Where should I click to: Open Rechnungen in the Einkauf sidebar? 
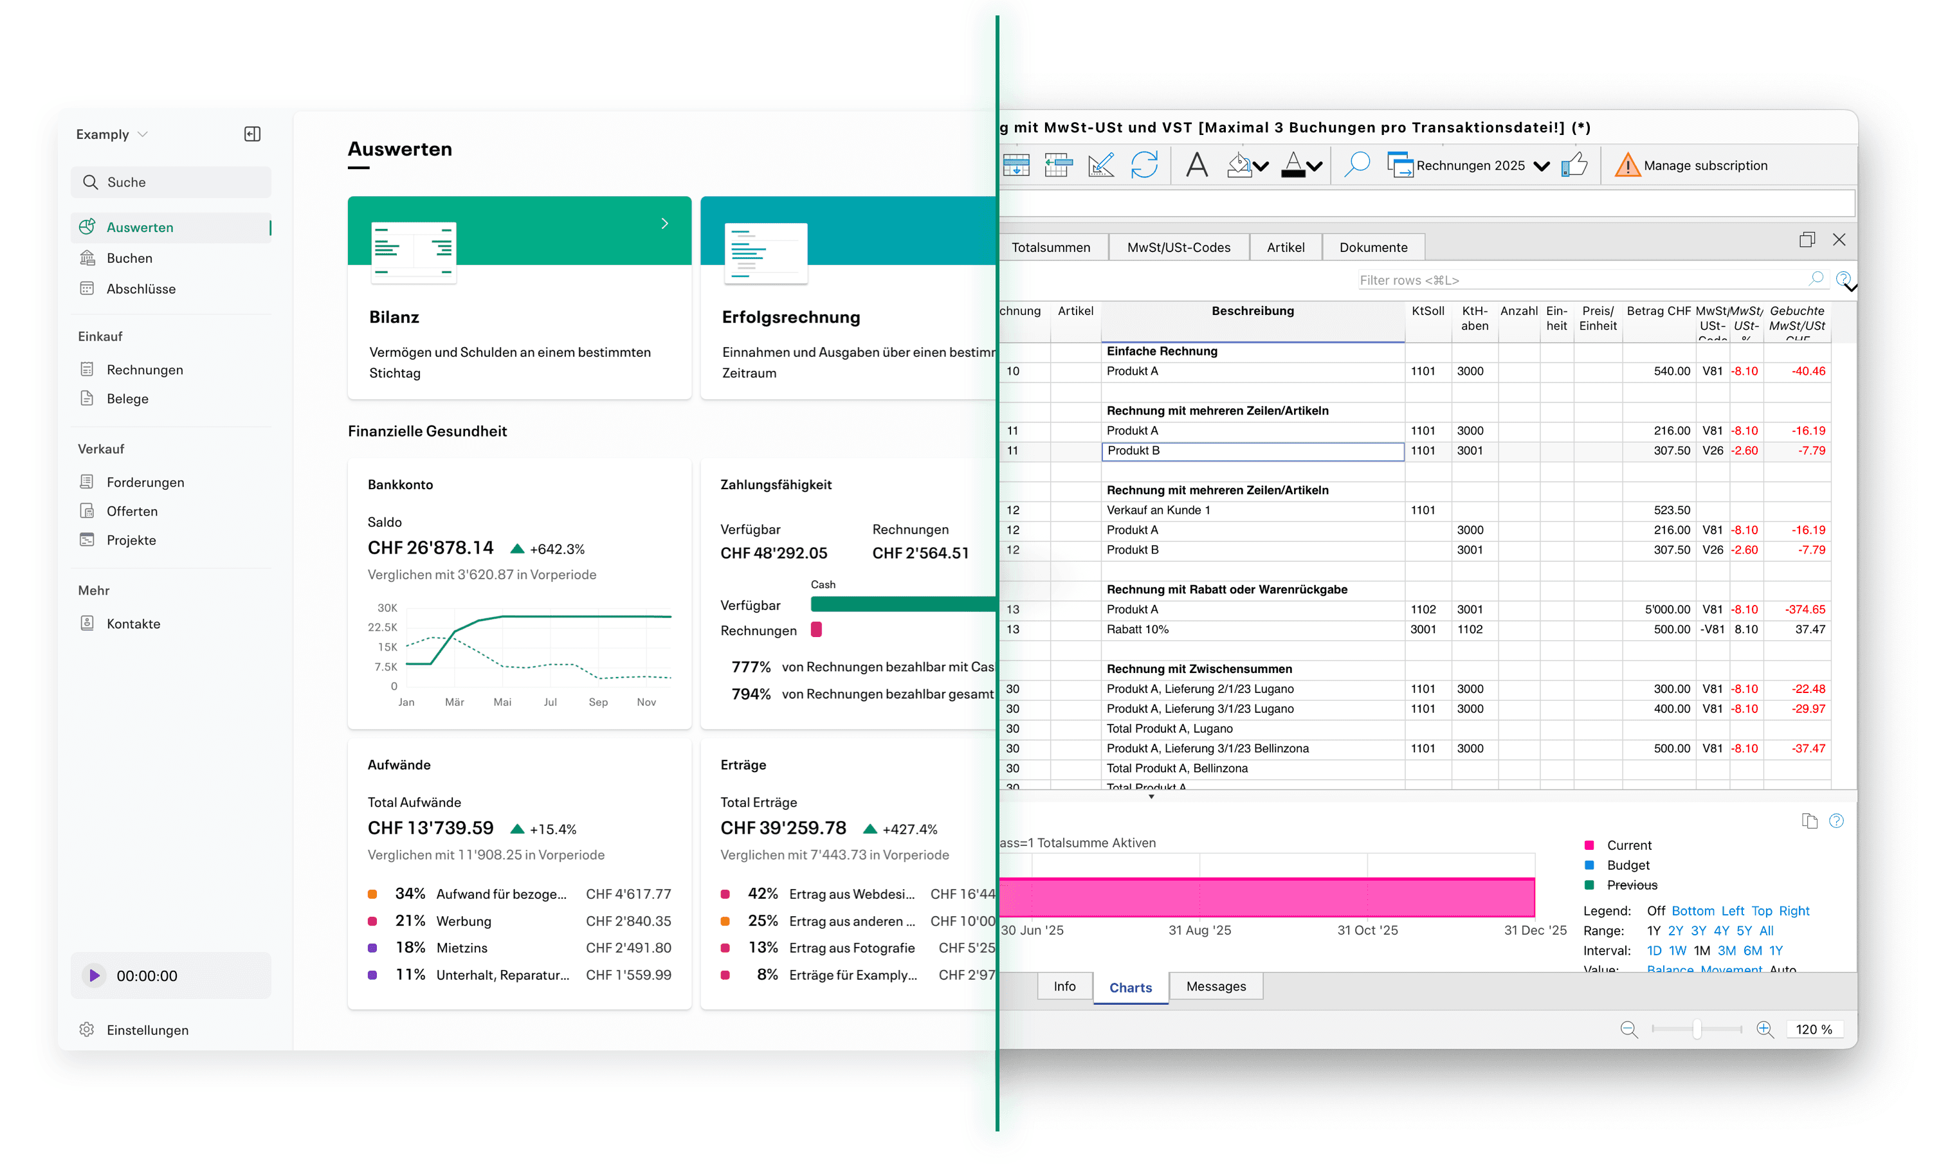(144, 369)
